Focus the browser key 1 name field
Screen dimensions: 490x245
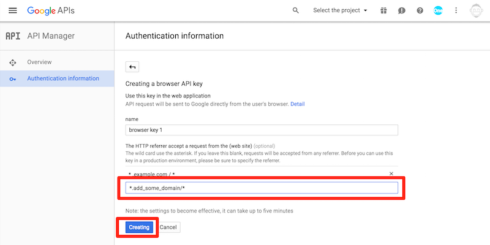pyautogui.click(x=262, y=130)
